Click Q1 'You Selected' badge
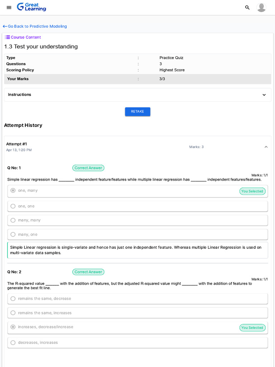The width and height of the screenshot is (275, 367). 252,191
